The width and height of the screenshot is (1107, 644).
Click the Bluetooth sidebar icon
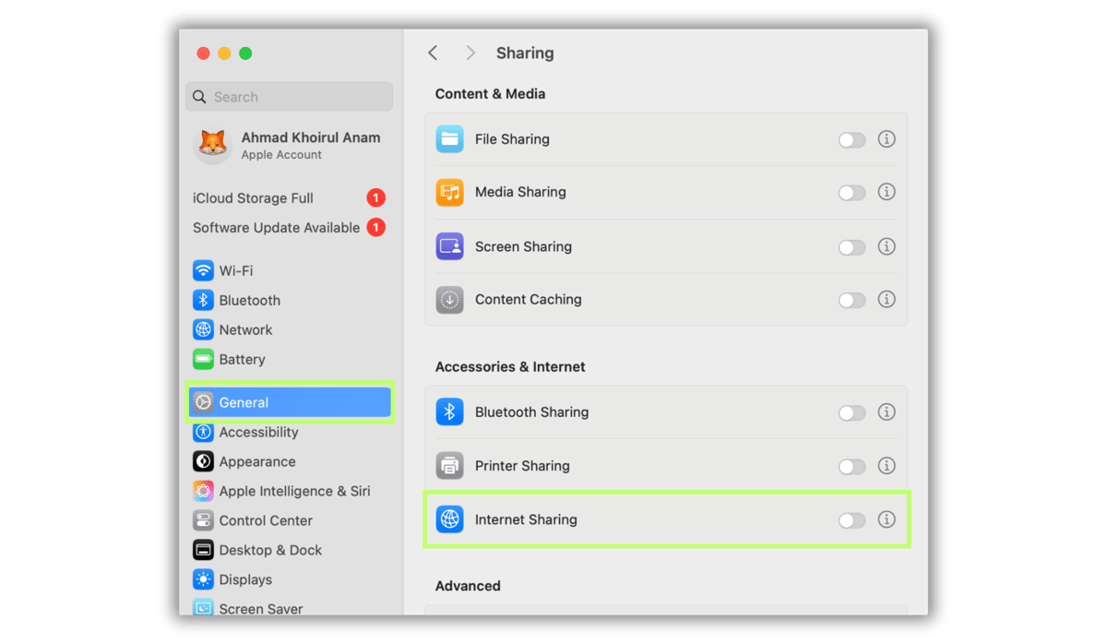coord(203,300)
